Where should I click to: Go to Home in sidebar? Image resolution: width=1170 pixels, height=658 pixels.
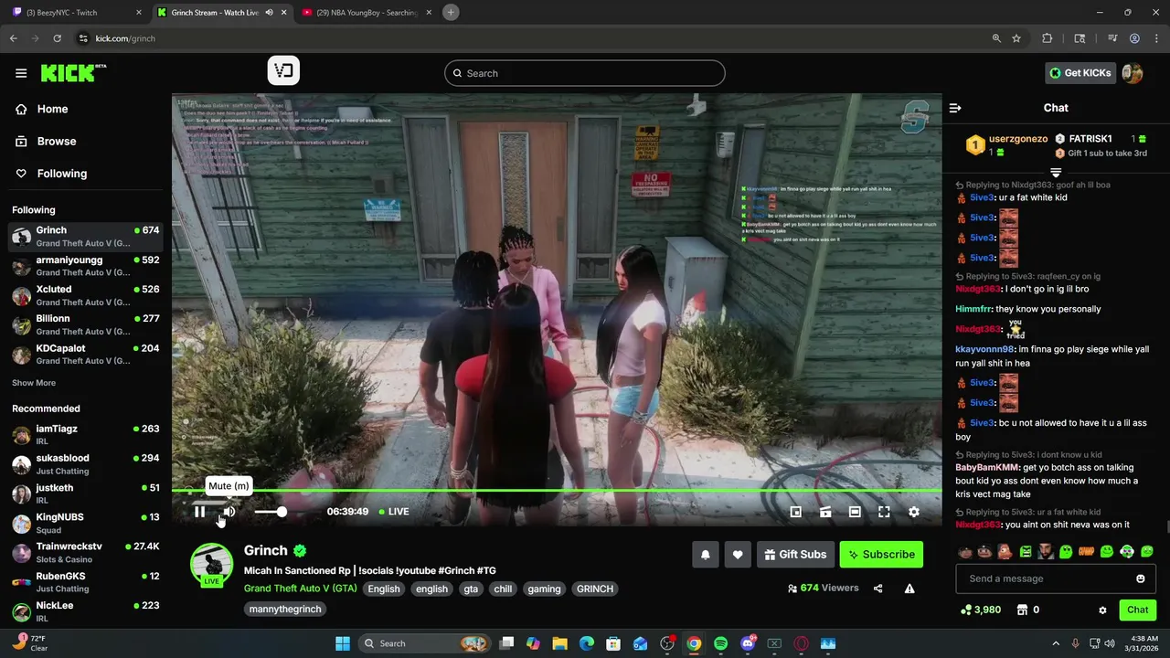pyautogui.click(x=52, y=109)
